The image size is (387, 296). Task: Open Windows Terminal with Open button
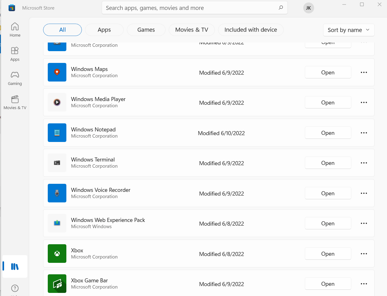[328, 163]
